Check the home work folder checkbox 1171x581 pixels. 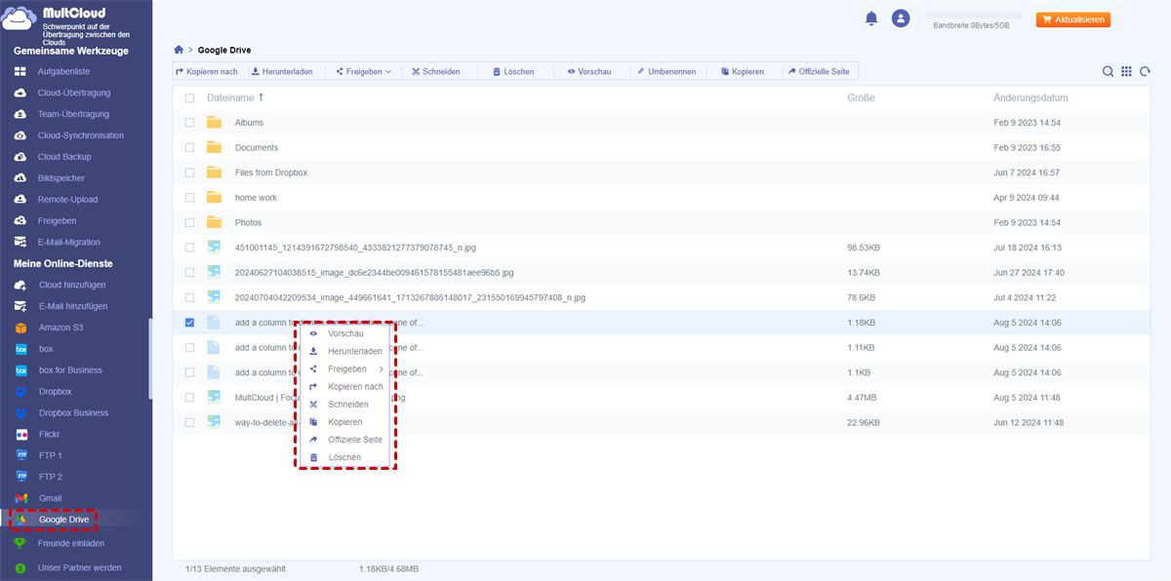(189, 198)
